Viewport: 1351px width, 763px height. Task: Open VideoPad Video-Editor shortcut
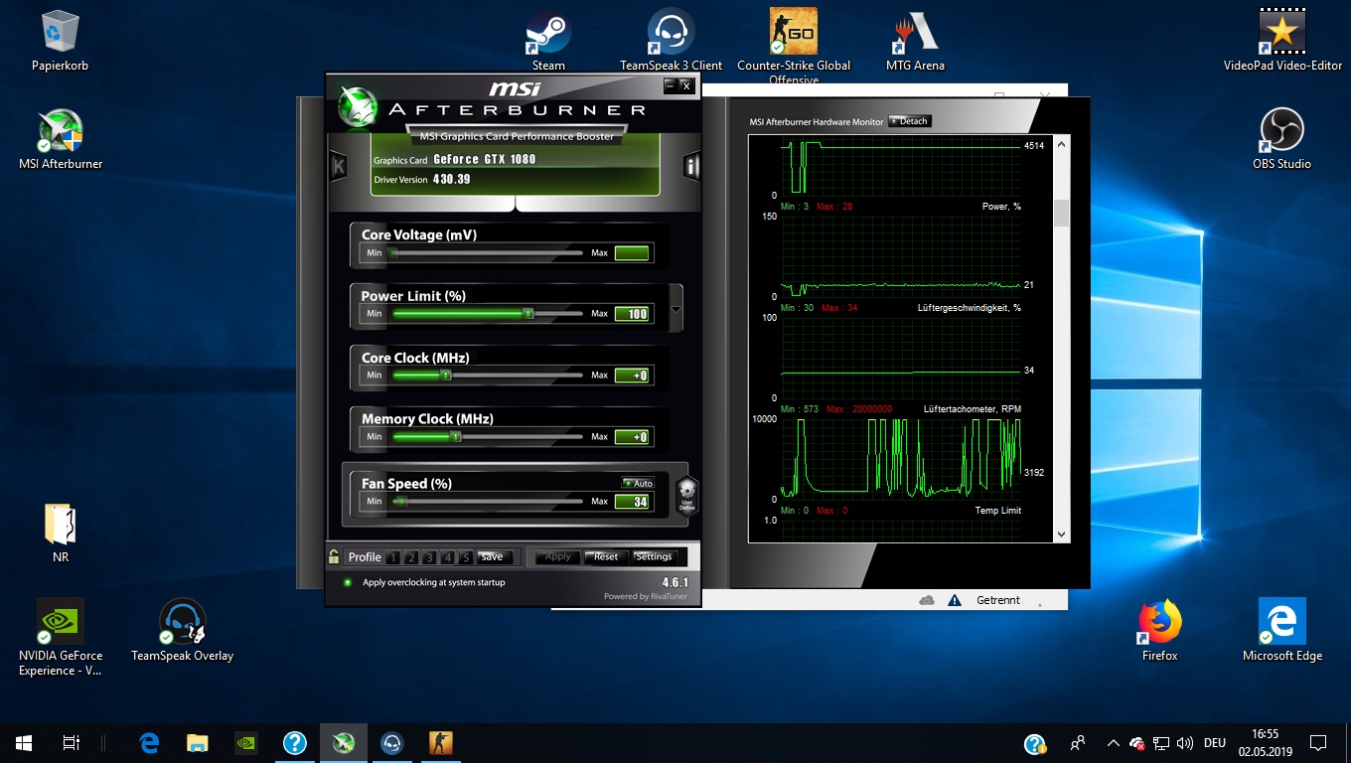pos(1282,40)
